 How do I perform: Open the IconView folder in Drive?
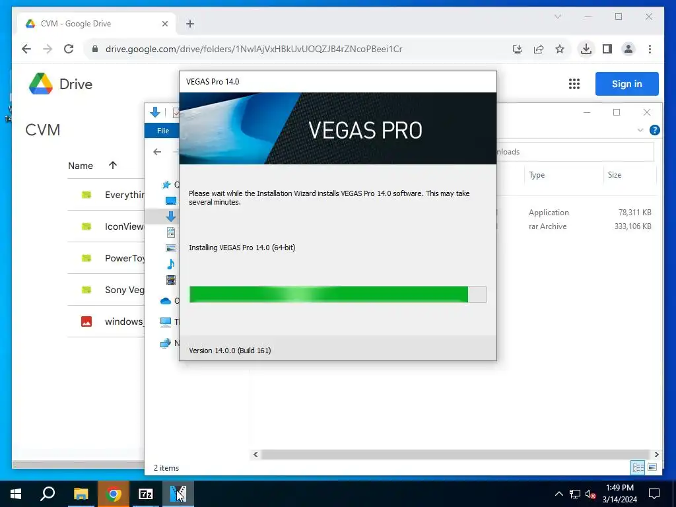[106, 226]
